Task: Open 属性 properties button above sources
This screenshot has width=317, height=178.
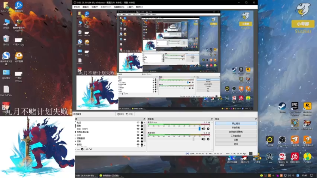Action: click(120, 114)
